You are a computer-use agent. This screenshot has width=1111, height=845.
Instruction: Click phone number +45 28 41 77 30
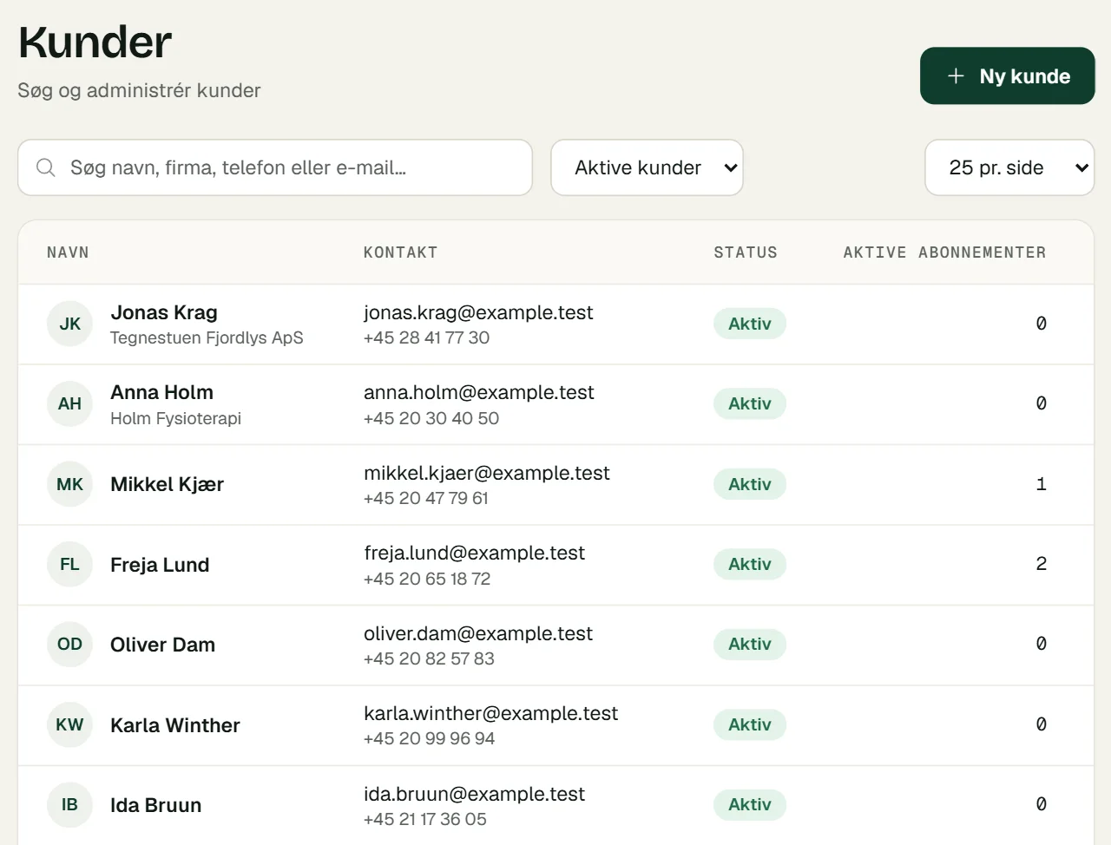coord(426,337)
